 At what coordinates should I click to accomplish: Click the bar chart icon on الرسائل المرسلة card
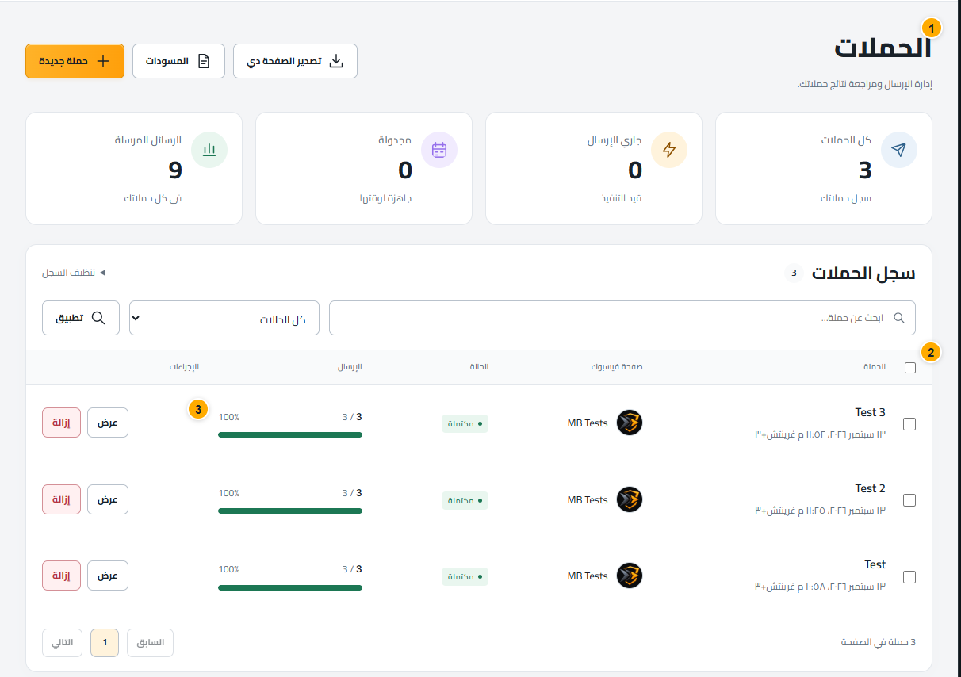[209, 150]
